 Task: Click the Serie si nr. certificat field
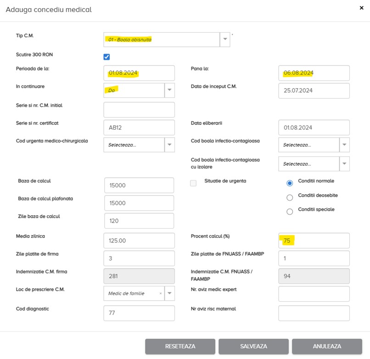click(x=139, y=128)
